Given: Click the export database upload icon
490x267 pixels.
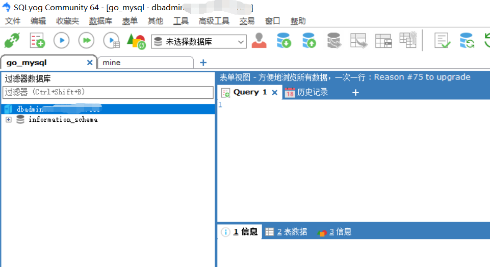Looking at the screenshot, I should (309, 41).
